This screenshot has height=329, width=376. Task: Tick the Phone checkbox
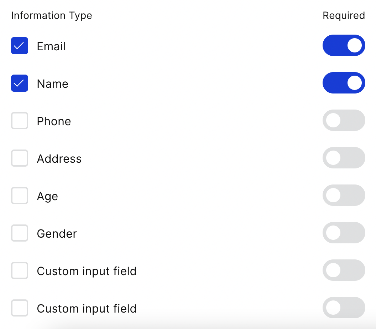coord(20,121)
